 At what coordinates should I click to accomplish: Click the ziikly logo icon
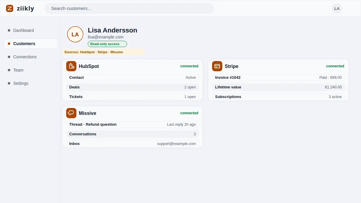click(10, 8)
